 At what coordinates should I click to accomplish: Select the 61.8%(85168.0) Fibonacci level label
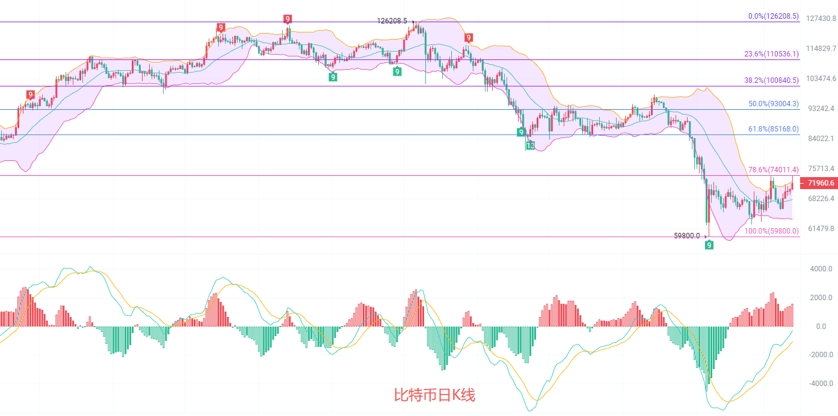click(773, 128)
